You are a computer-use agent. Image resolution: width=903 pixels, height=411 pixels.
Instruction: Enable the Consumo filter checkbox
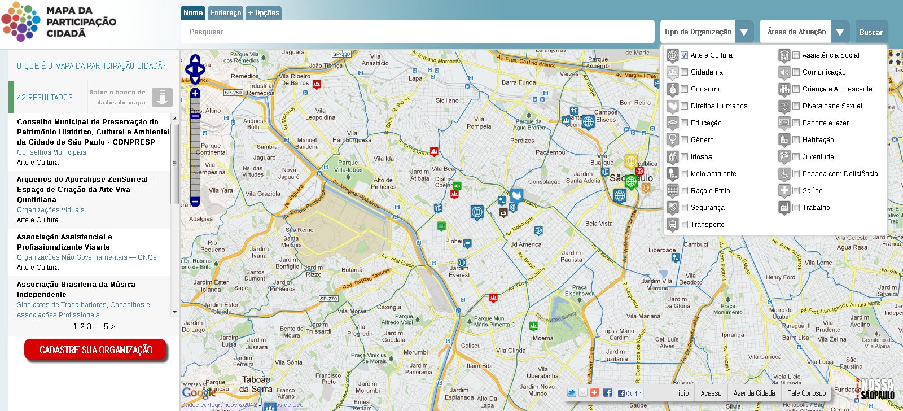(x=684, y=89)
